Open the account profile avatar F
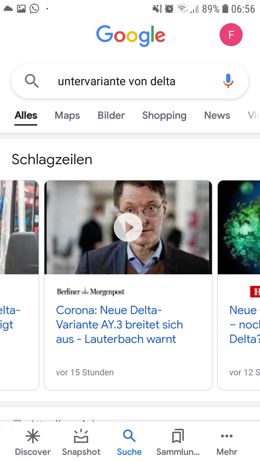The image size is (260, 462). pyautogui.click(x=231, y=35)
